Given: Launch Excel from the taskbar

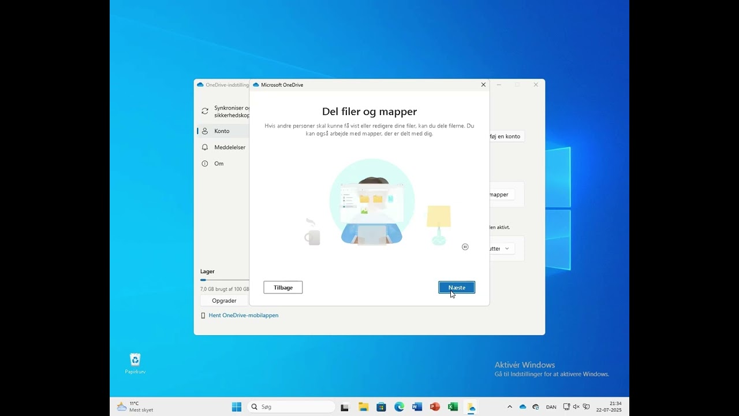Looking at the screenshot, I should click(452, 407).
